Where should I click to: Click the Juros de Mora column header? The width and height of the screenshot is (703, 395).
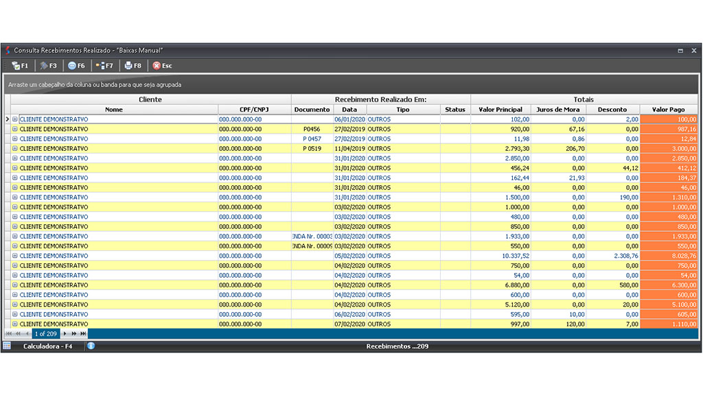[558, 109]
